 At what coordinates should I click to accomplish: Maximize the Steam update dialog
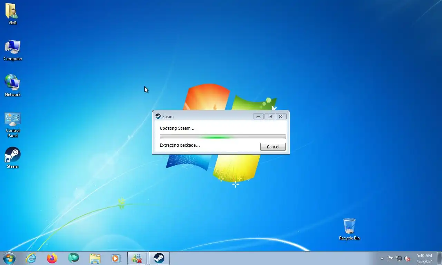click(270, 117)
